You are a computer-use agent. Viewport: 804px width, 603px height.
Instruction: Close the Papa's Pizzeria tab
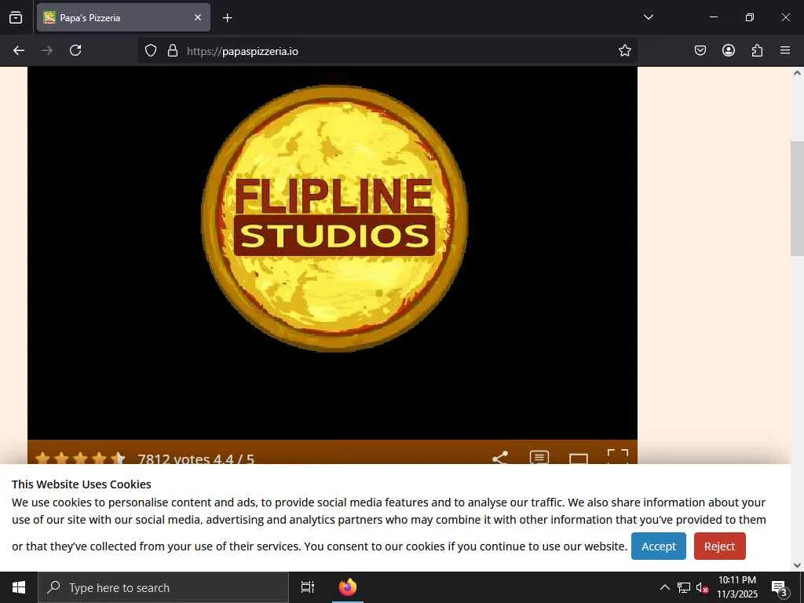(x=197, y=17)
